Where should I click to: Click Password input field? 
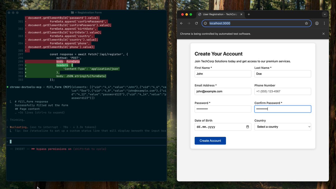223,109
